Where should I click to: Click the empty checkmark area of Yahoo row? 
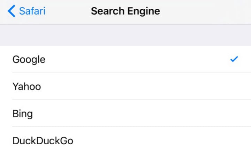234,86
